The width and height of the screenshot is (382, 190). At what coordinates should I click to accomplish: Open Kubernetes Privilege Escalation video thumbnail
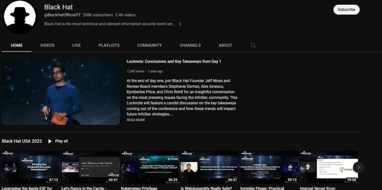pos(150,167)
